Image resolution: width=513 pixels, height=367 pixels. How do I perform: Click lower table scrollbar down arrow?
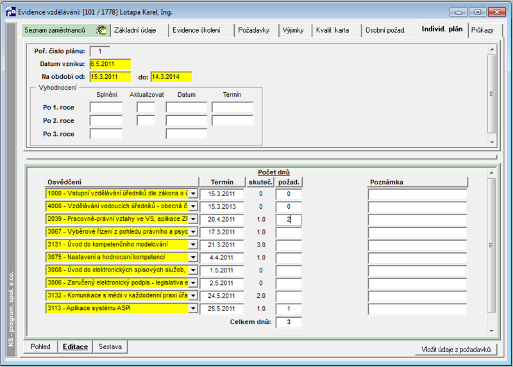(x=491, y=330)
